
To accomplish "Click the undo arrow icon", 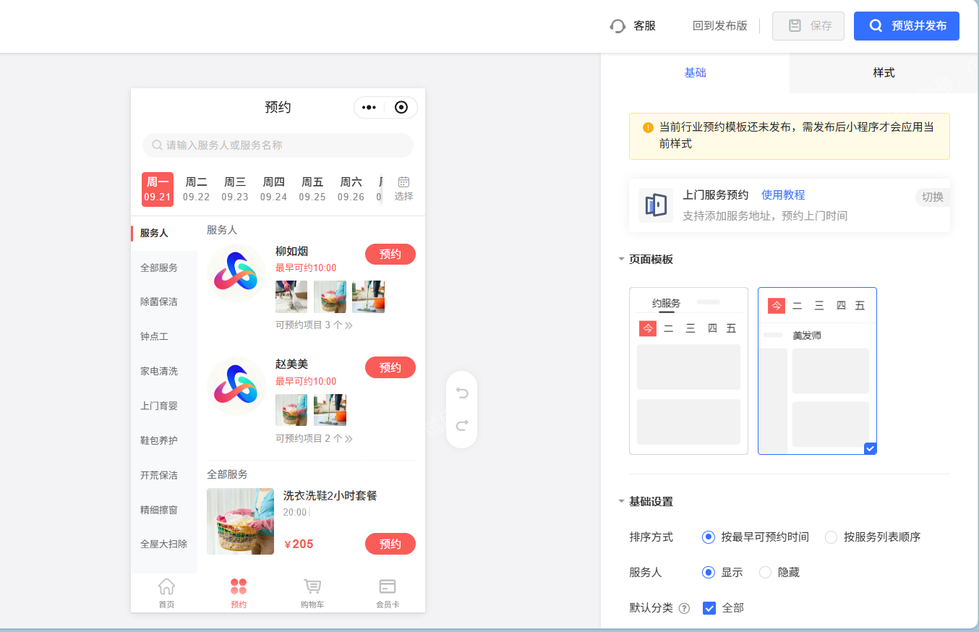I will pyautogui.click(x=462, y=393).
